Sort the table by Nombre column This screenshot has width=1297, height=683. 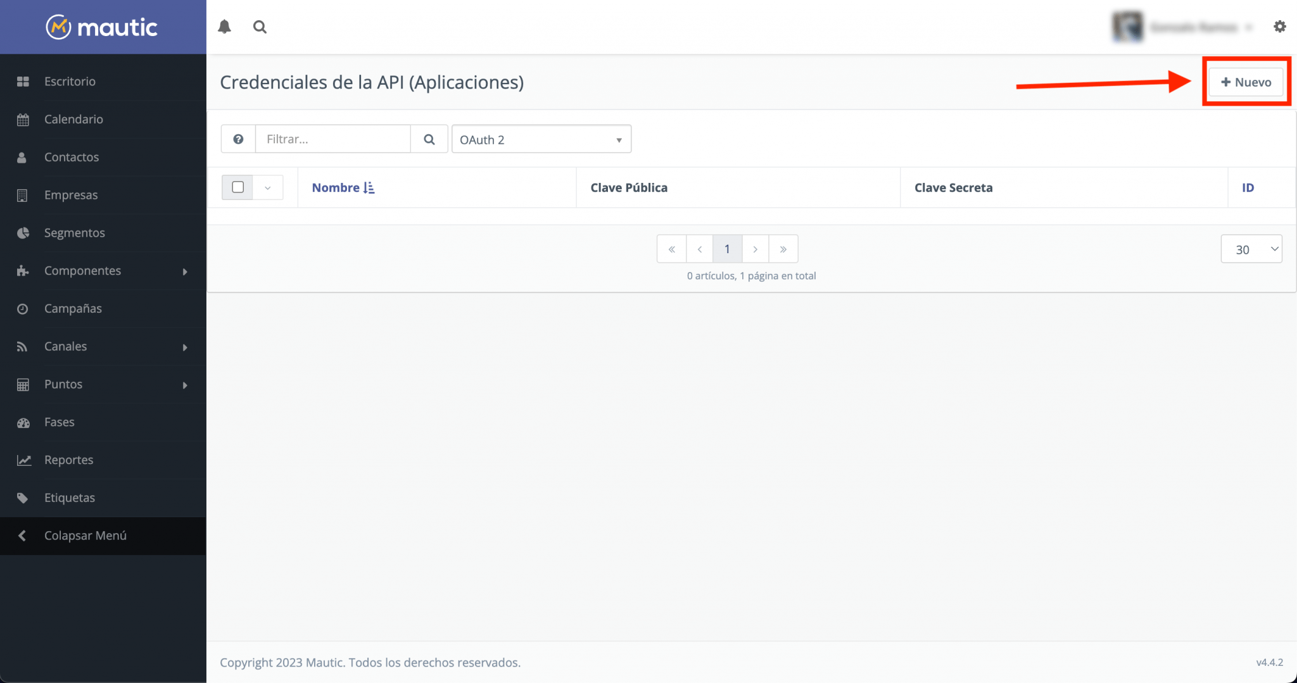[343, 187]
